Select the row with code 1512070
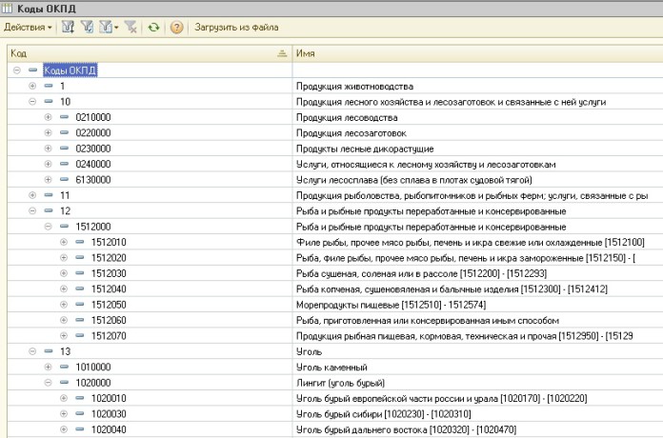 (335, 336)
